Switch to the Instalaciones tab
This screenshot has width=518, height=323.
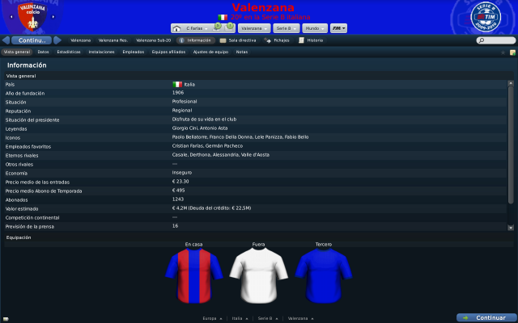[x=101, y=52]
